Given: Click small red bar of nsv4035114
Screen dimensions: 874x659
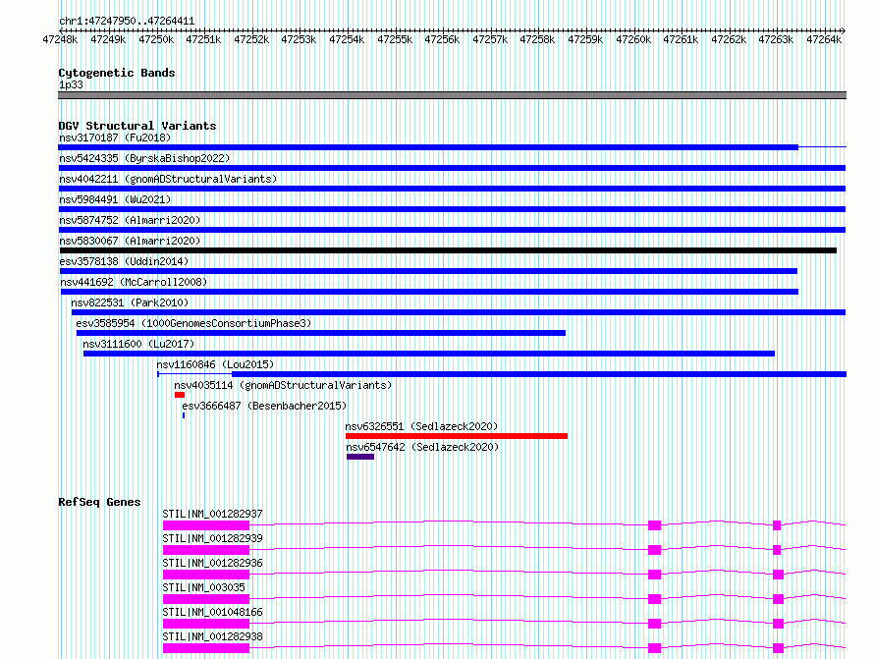Looking at the screenshot, I should click(x=180, y=395).
